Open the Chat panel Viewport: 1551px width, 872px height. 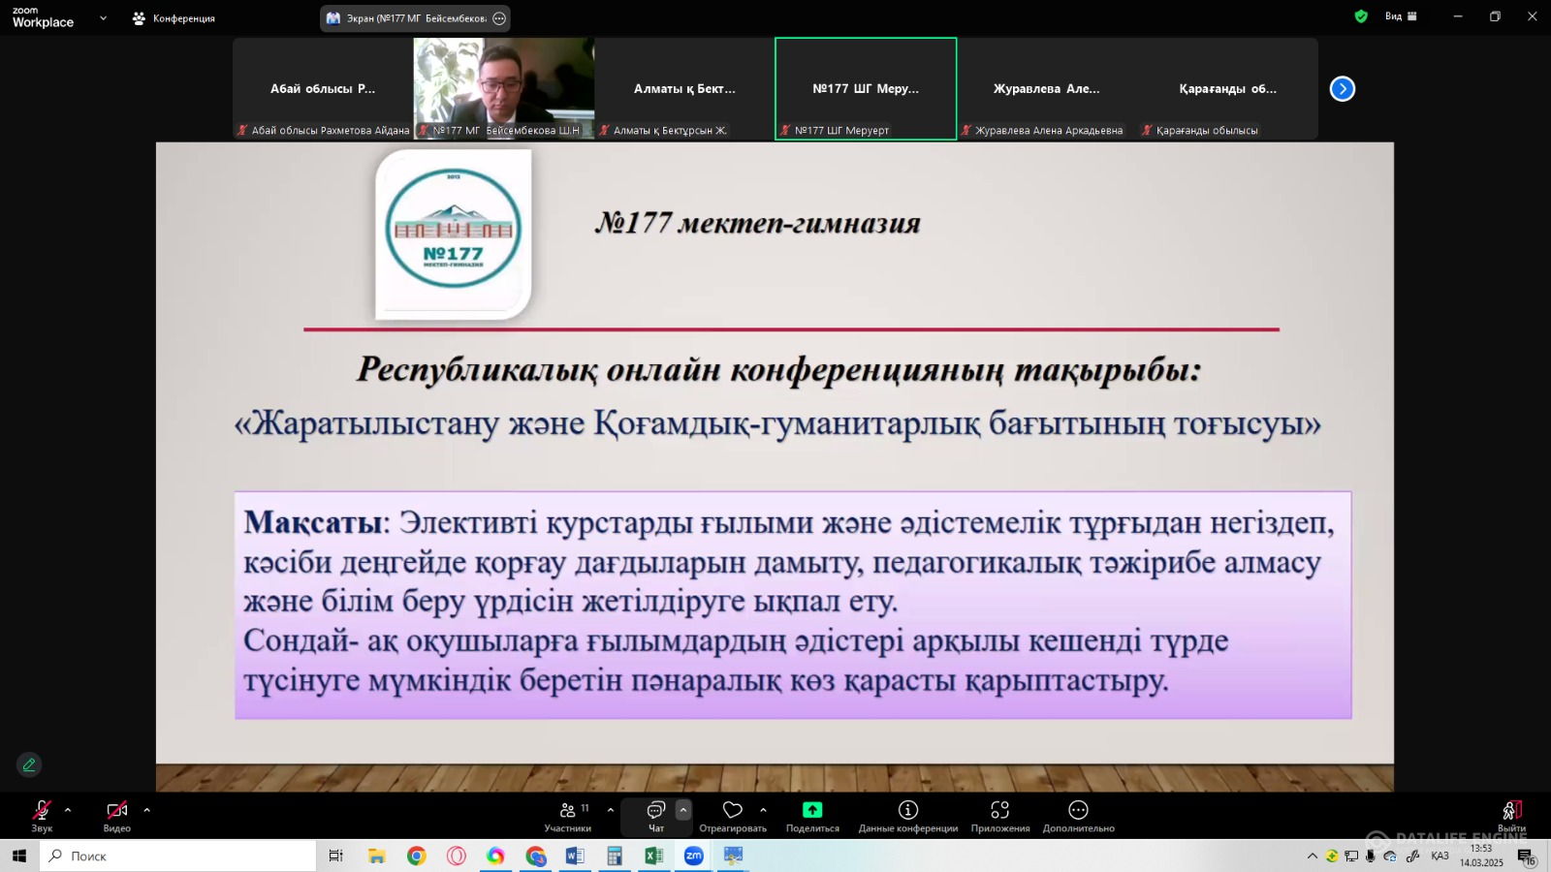656,815
